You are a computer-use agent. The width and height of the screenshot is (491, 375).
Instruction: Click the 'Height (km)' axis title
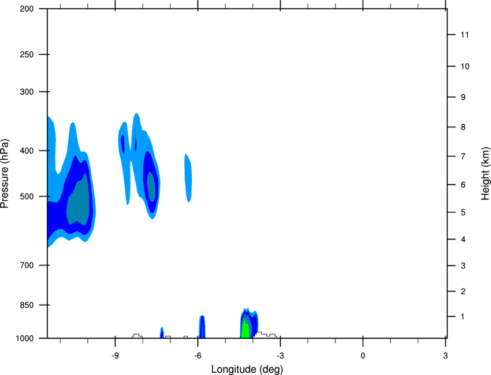click(x=485, y=174)
